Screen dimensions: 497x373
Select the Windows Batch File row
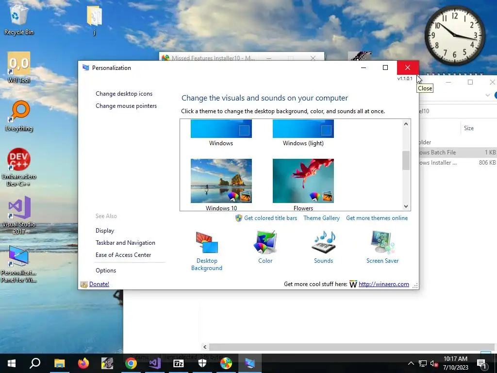[458, 152]
